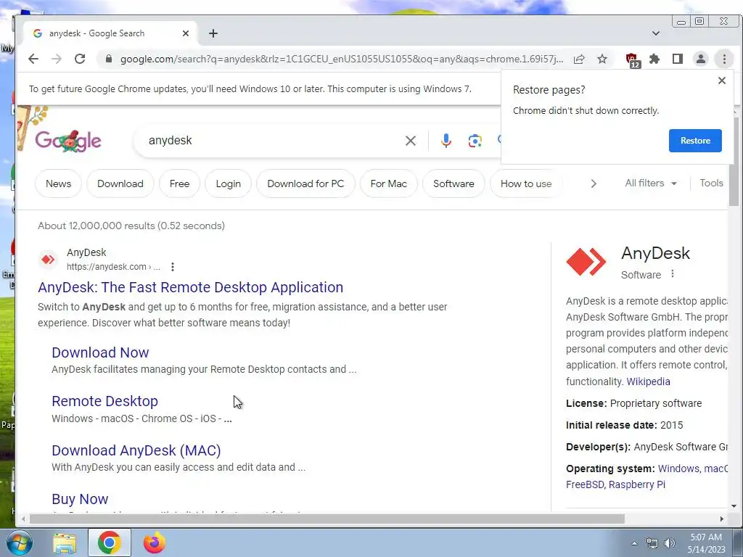This screenshot has width=743, height=557.
Task: Click the Restore button
Action: click(x=695, y=141)
